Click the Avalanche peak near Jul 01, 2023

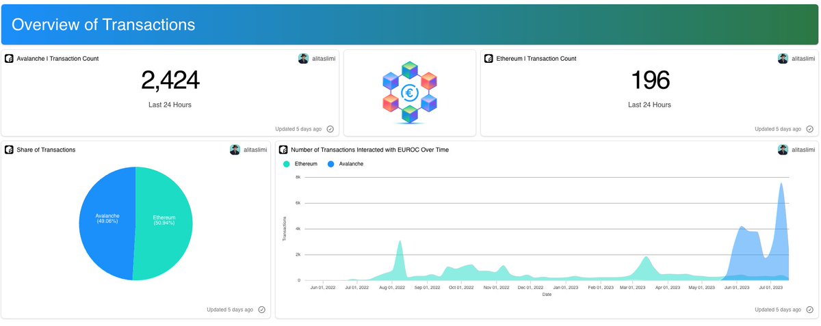pyautogui.click(x=781, y=183)
